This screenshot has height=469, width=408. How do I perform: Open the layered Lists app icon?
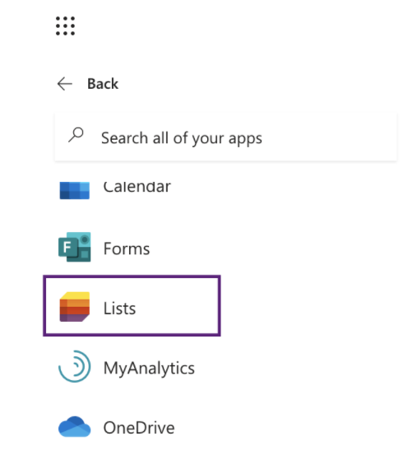(75, 307)
